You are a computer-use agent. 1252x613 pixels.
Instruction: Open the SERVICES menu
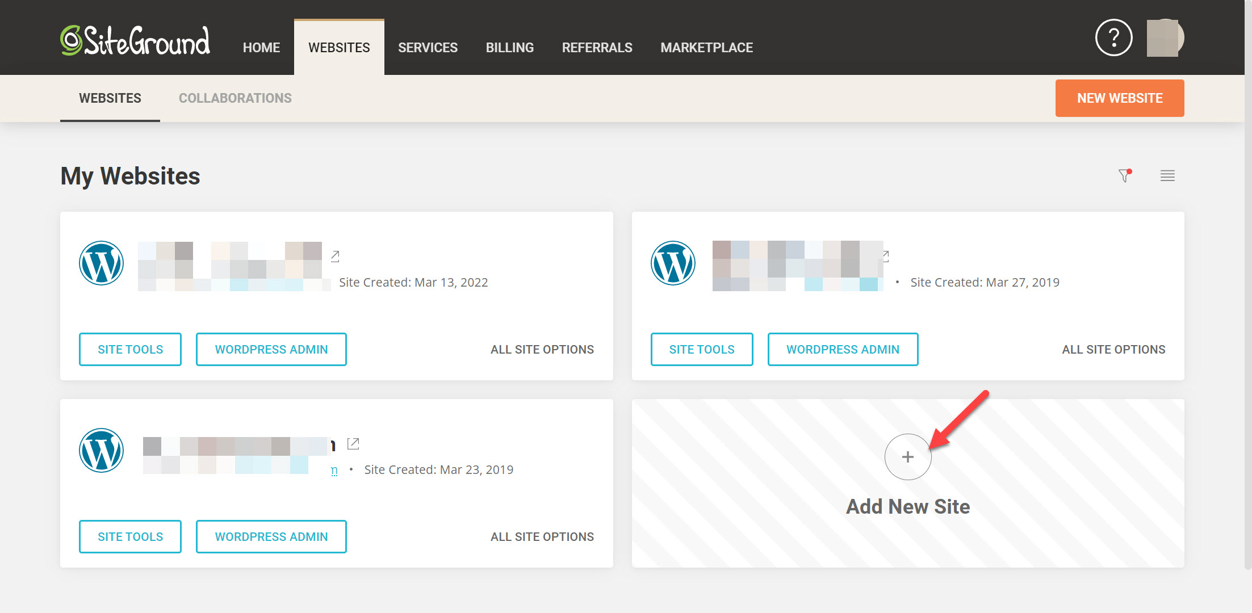[x=428, y=48]
